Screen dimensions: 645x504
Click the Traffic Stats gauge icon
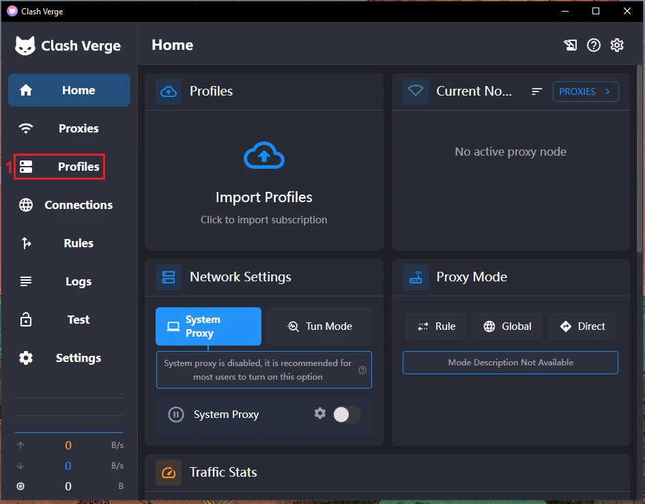tap(169, 473)
